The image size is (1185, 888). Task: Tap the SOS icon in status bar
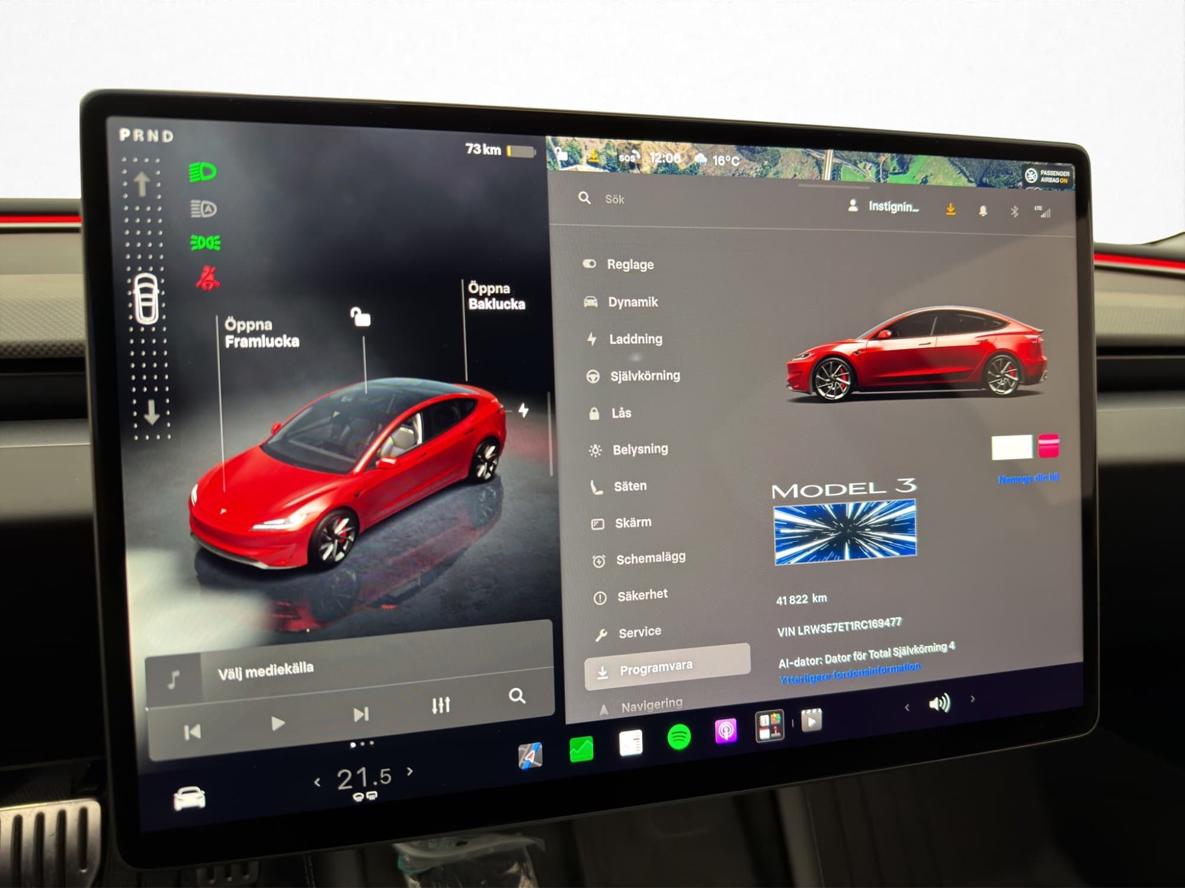pyautogui.click(x=629, y=157)
